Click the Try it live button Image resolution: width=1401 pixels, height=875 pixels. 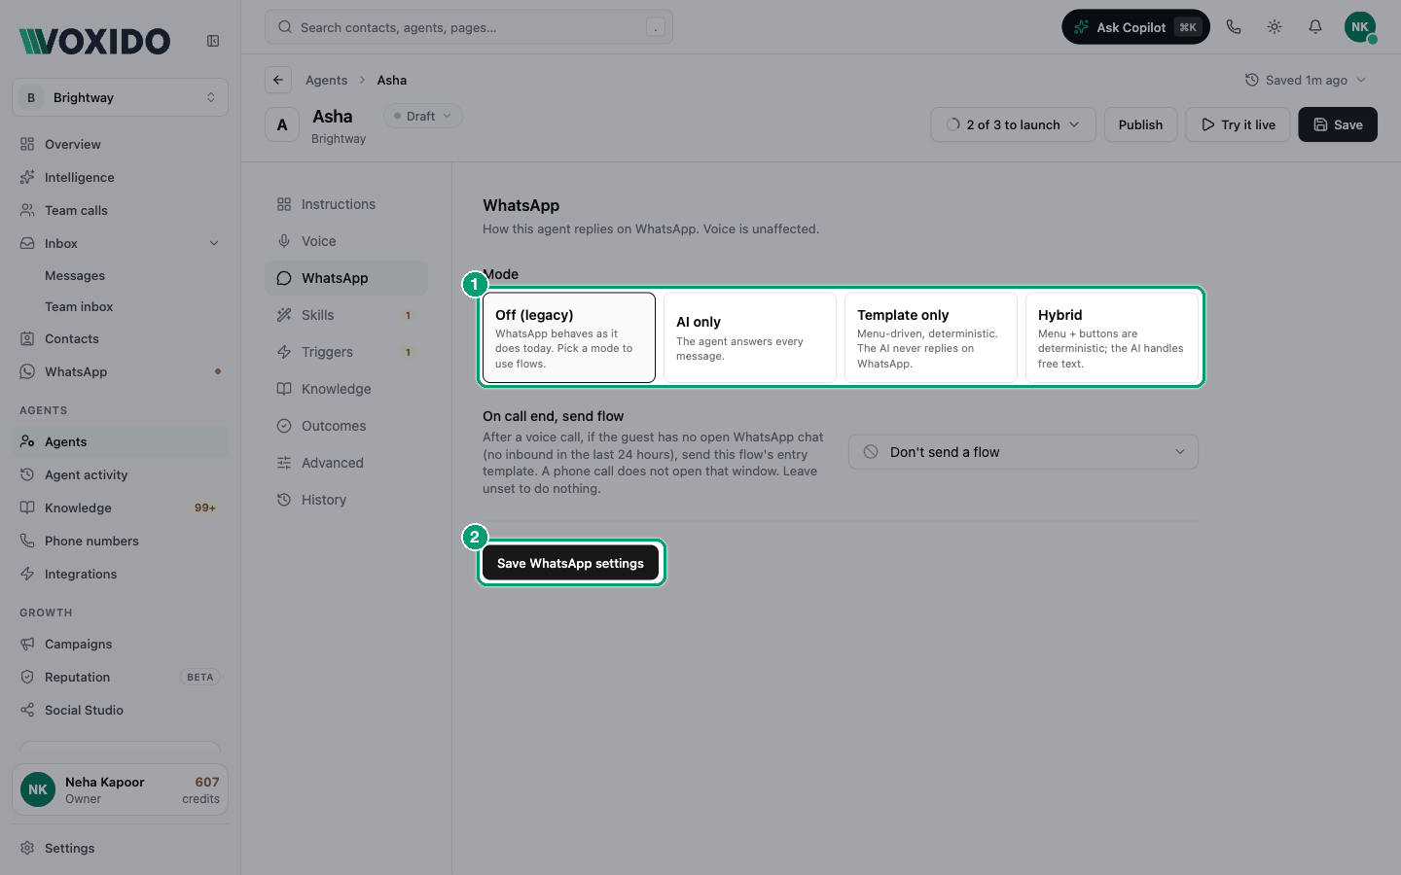[1238, 124]
